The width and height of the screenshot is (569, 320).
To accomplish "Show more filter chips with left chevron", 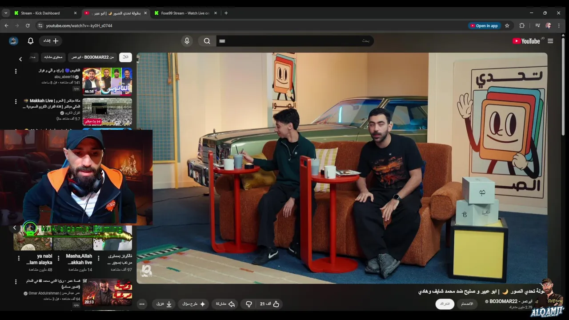I will point(20,59).
